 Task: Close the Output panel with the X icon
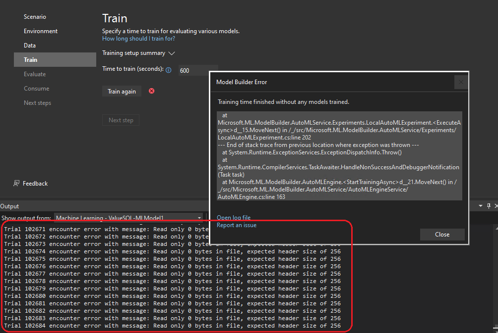(496, 205)
